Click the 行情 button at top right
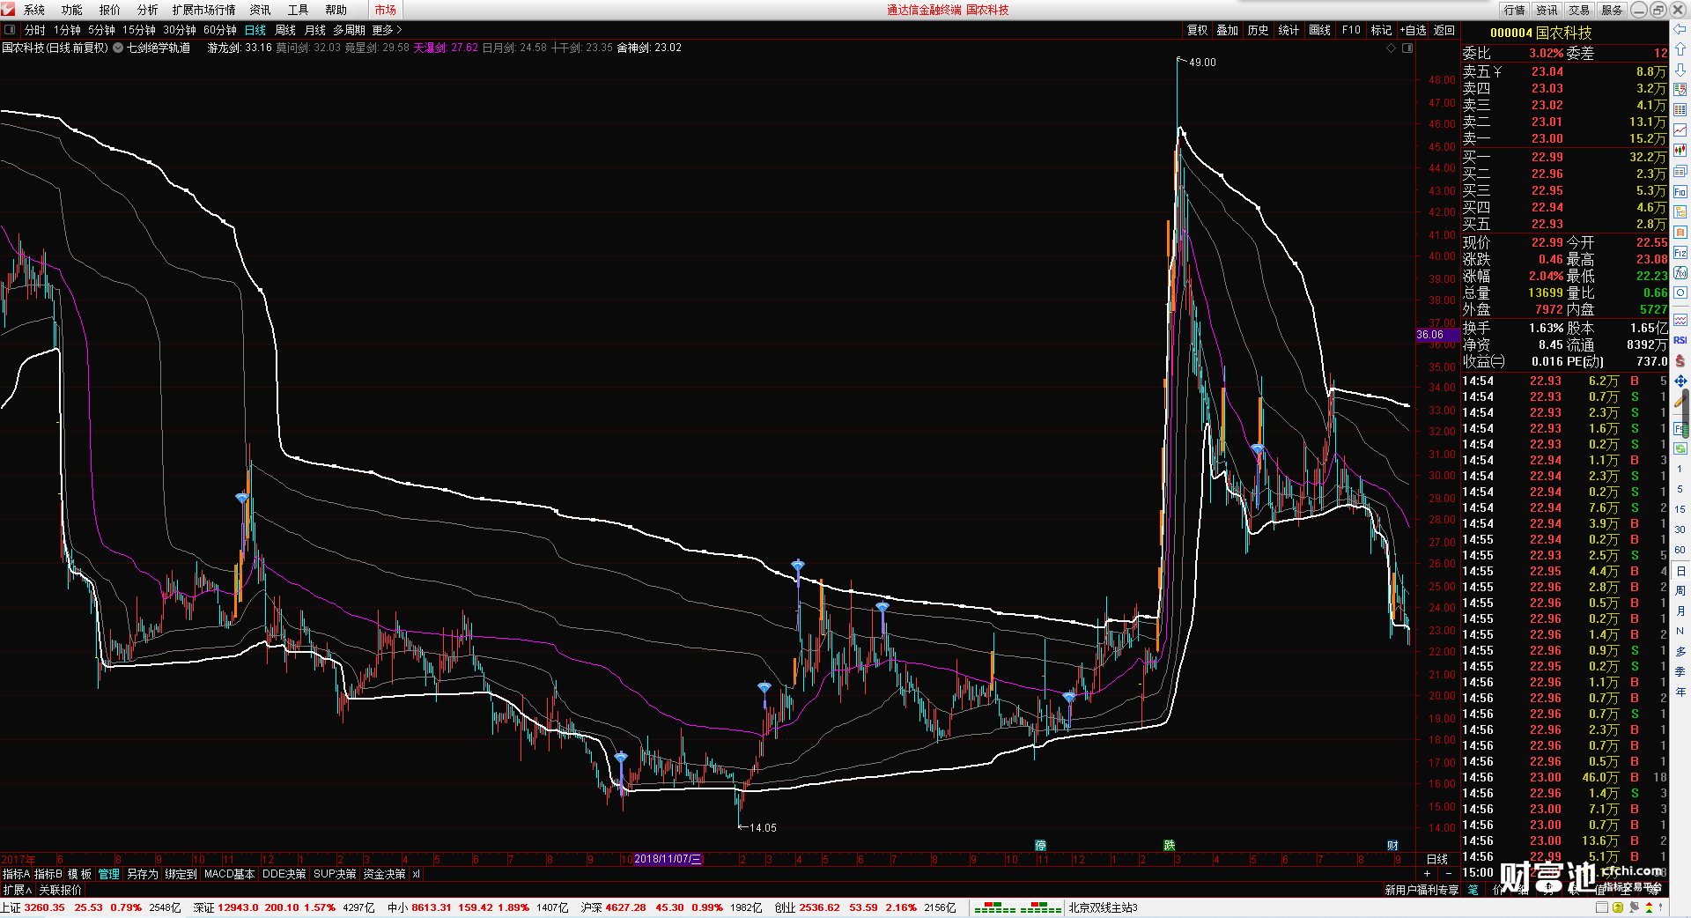1691x918 pixels. point(1515,10)
